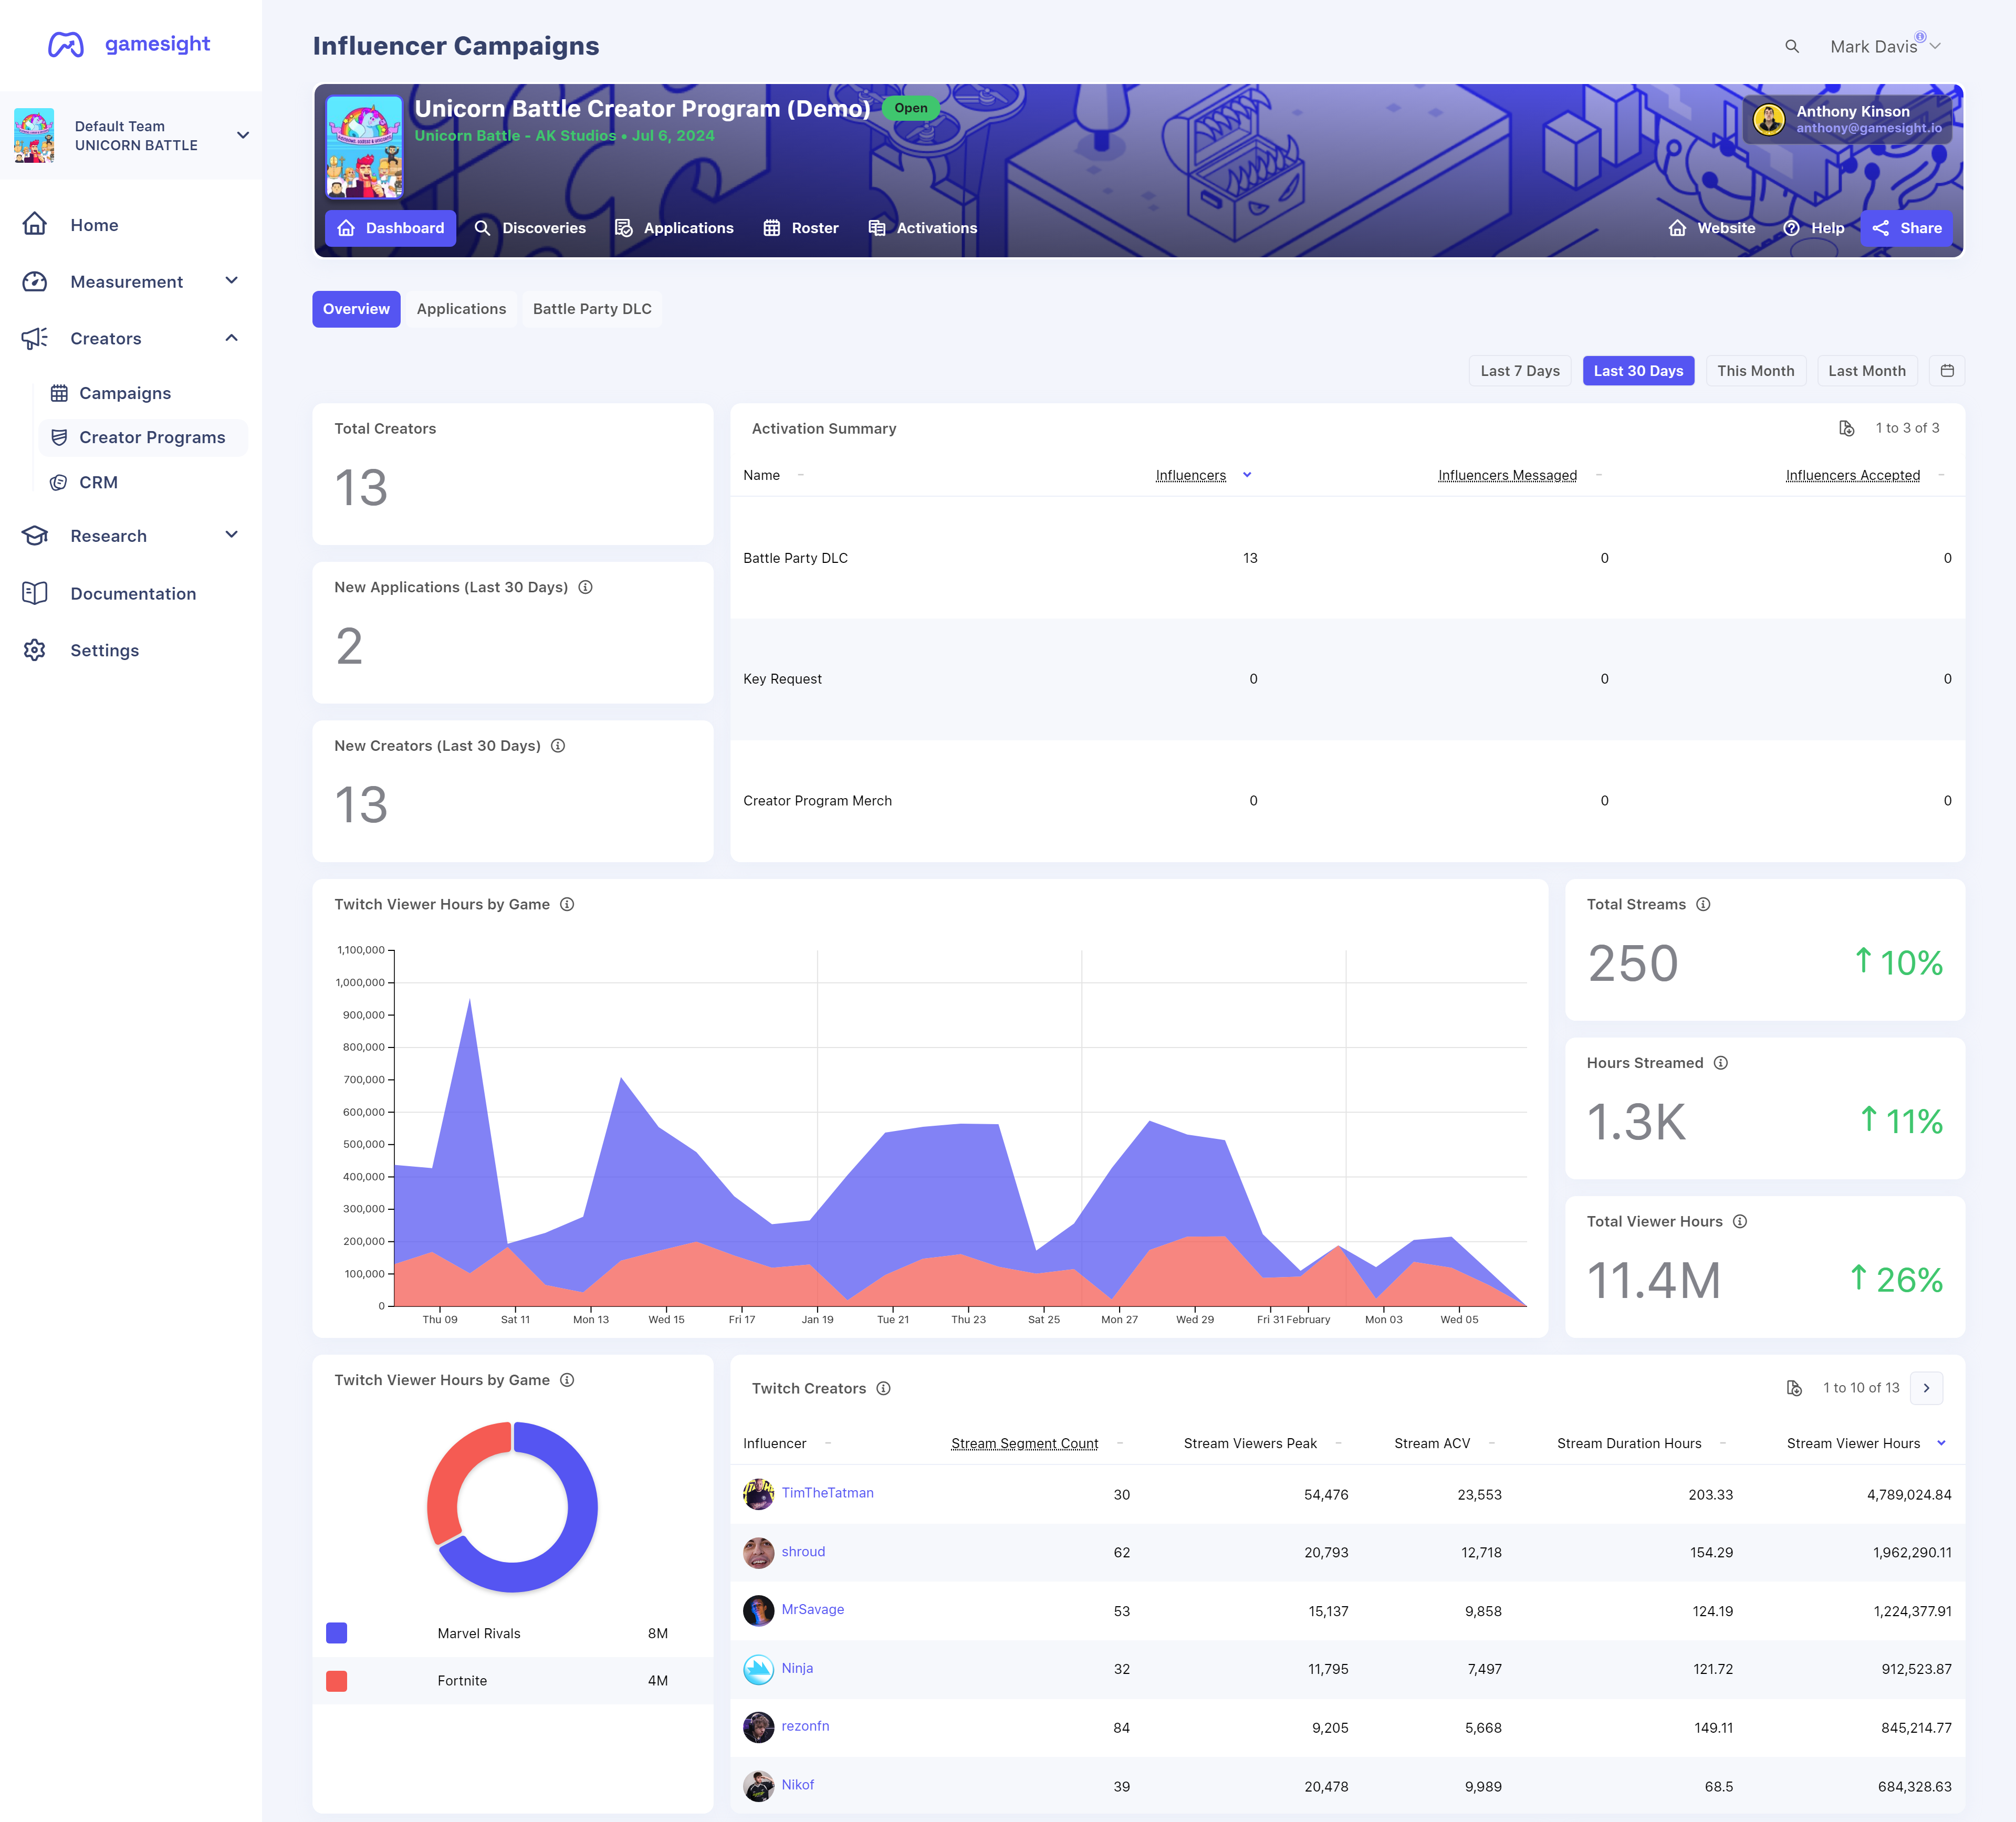Switch to the Applications sub-tab
Viewport: 2016px width, 1822px height.
(461, 309)
